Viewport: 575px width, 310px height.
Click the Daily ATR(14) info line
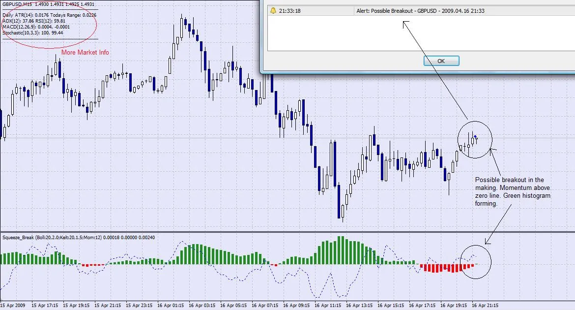(x=49, y=15)
